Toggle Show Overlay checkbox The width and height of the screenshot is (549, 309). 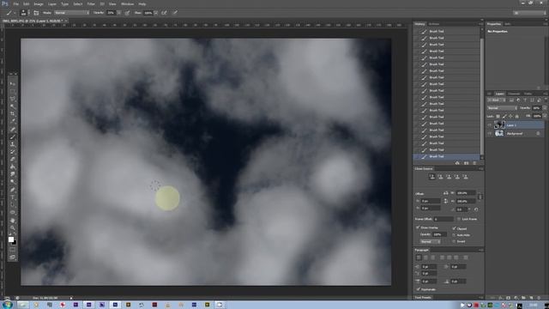pos(418,227)
